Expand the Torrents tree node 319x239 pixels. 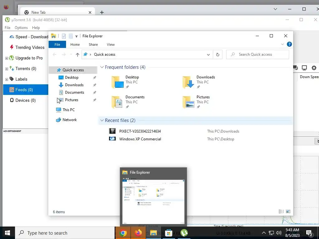(7, 69)
